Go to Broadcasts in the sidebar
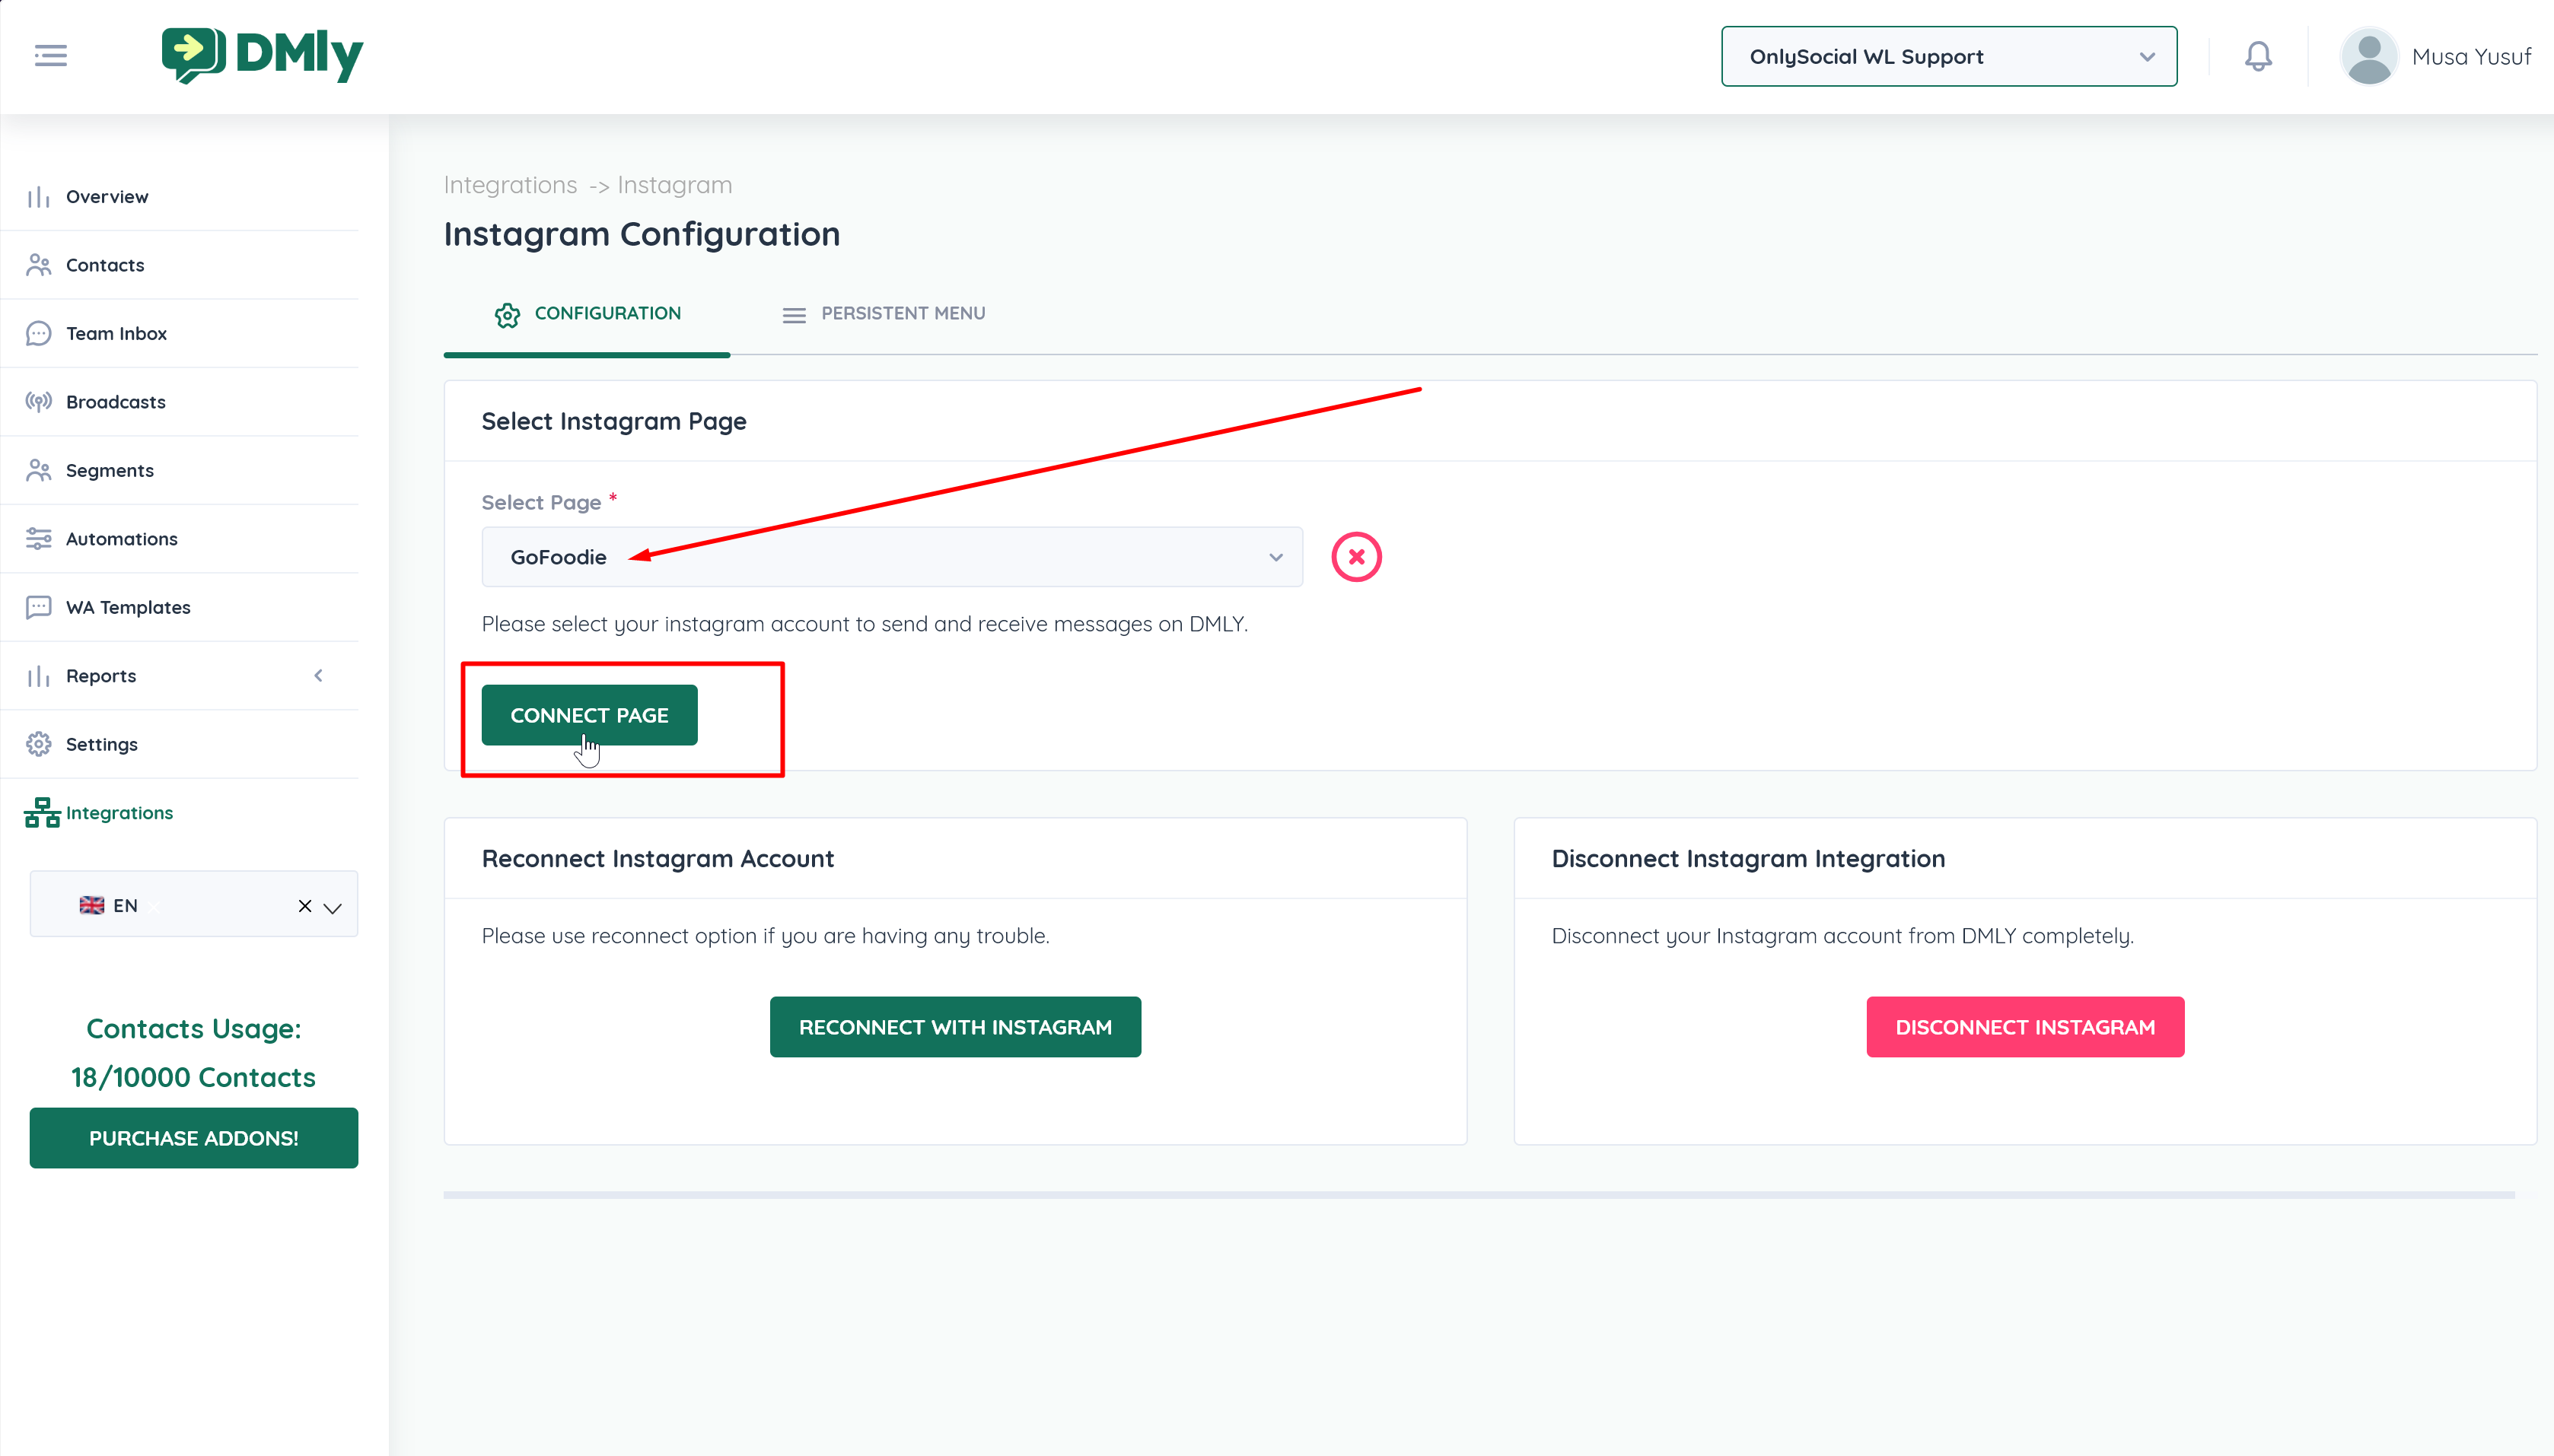2554x1456 pixels. 115,402
